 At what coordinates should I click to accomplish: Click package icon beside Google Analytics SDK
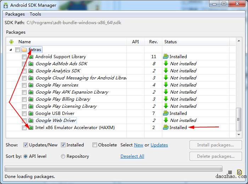[31, 71]
